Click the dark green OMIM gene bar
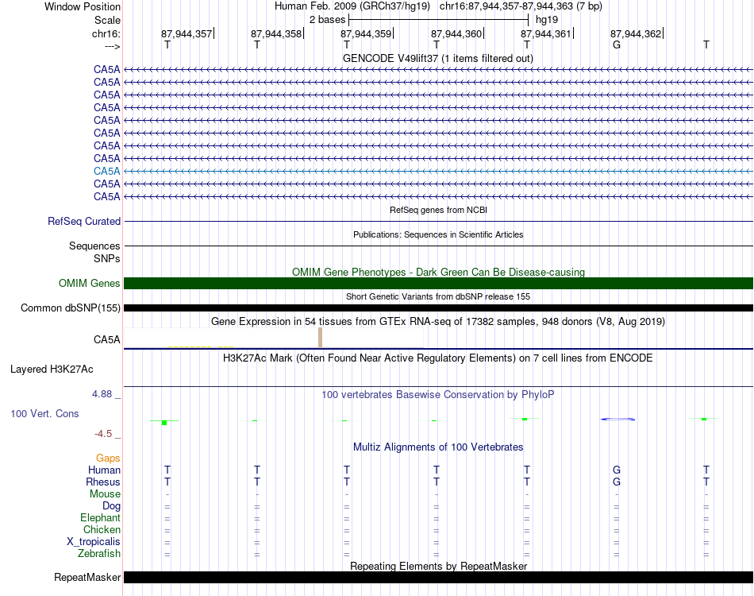The height and width of the screenshot is (596, 754). 439,283
